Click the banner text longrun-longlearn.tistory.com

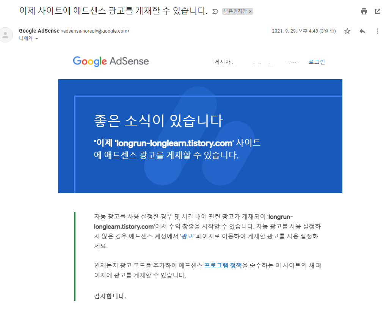[174, 143]
